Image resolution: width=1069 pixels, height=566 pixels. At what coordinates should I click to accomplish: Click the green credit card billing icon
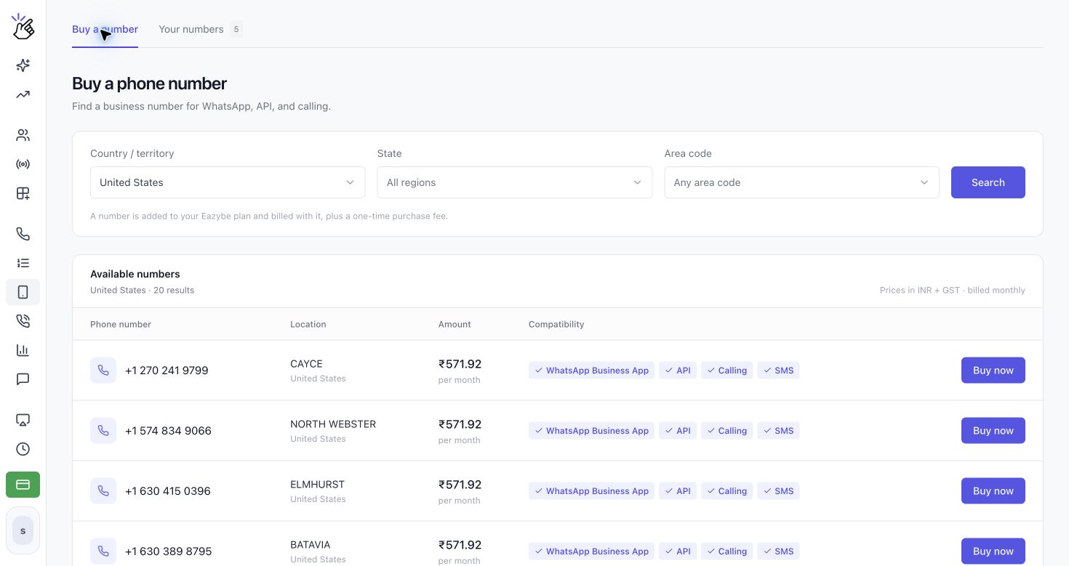click(x=23, y=485)
